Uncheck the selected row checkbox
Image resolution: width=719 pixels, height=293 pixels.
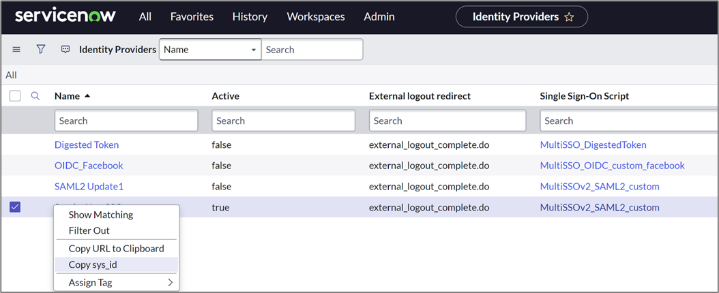click(15, 207)
